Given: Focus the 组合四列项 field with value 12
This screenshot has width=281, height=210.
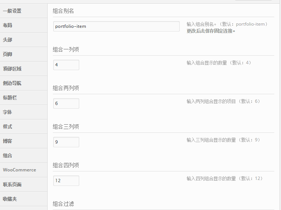Looking at the screenshot, I should pos(66,181).
